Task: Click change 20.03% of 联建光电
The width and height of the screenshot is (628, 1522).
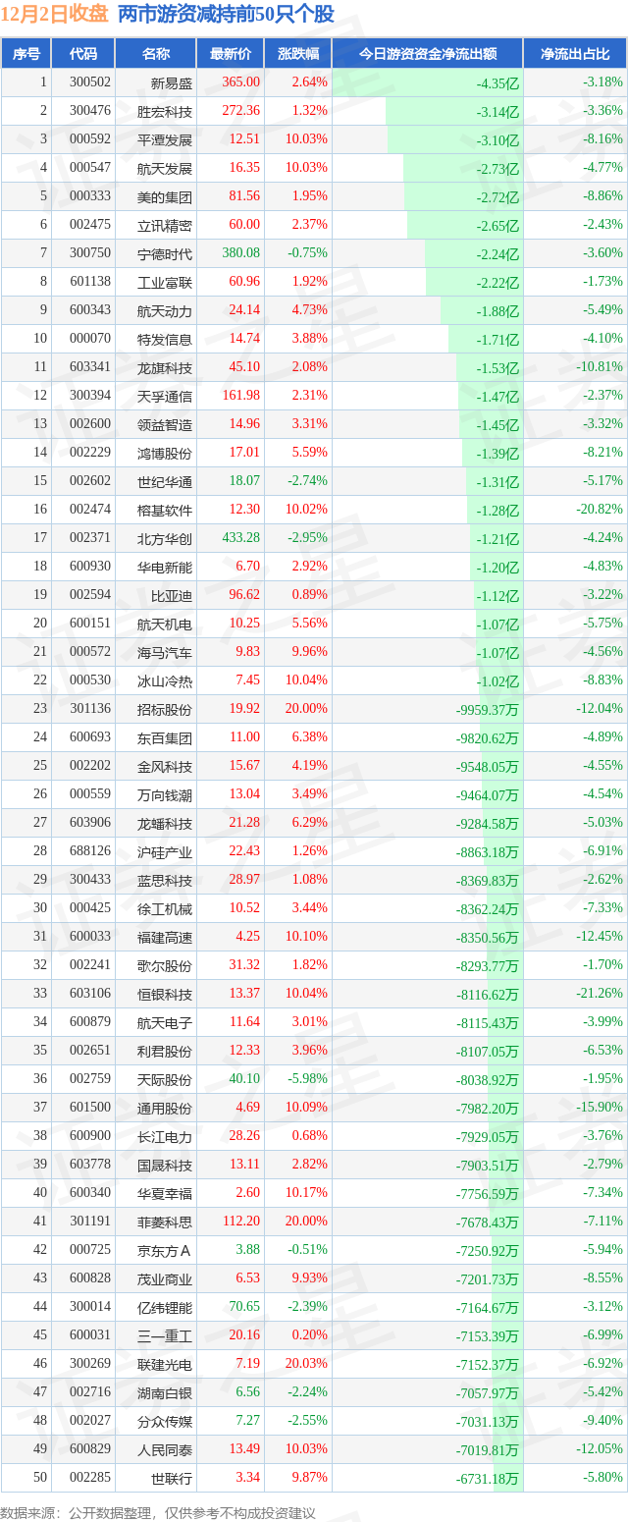Action: coord(306,1364)
